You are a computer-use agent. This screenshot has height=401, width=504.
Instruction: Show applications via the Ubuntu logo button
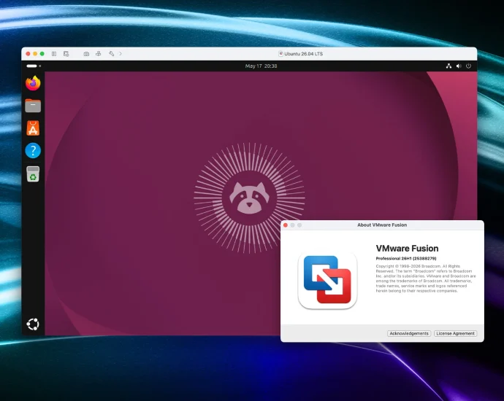click(33, 324)
